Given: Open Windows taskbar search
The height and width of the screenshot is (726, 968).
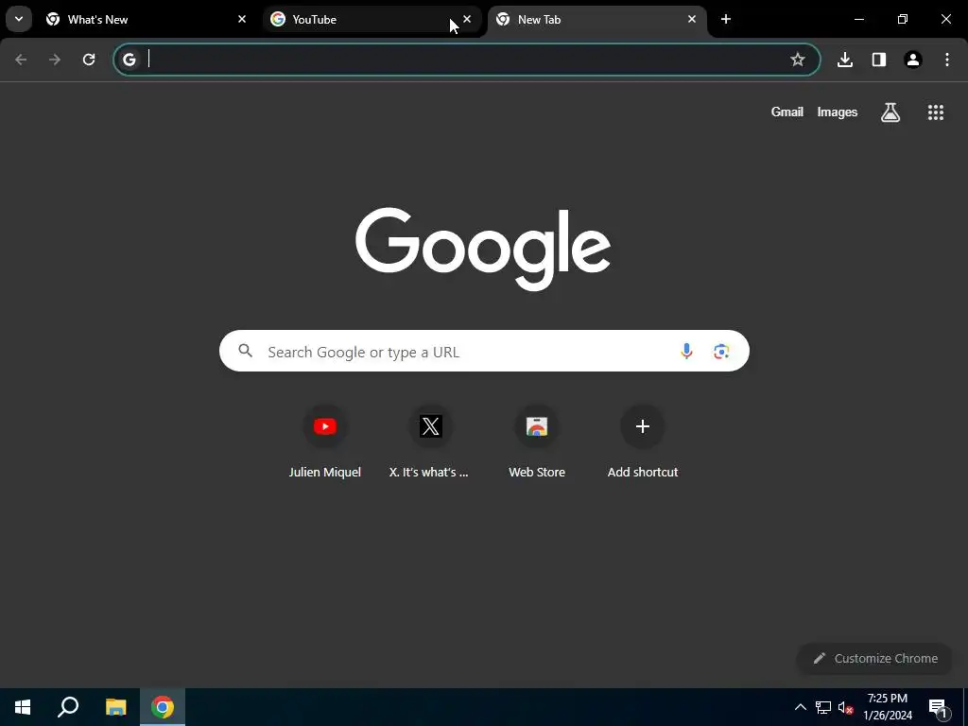Looking at the screenshot, I should (68, 707).
